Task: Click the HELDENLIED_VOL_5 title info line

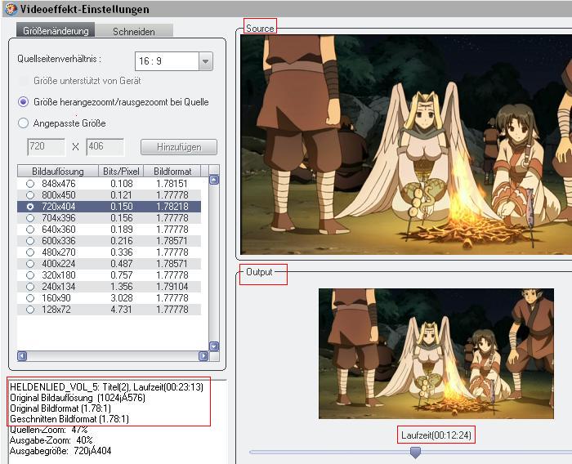Action: 106,386
